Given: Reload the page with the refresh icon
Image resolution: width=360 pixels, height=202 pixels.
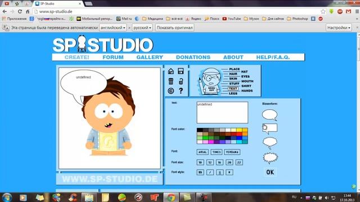Looking at the screenshot, I should coord(20,11).
